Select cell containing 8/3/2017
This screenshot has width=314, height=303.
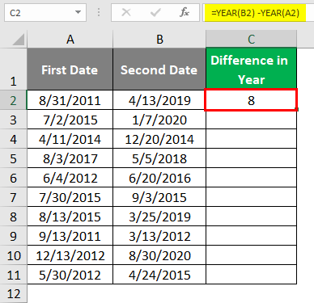(x=70, y=158)
